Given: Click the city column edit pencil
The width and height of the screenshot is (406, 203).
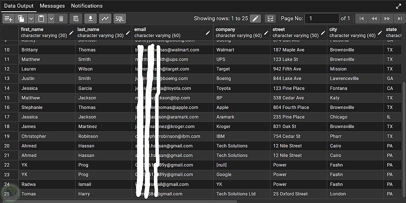Looking at the screenshot, I should (x=380, y=32).
